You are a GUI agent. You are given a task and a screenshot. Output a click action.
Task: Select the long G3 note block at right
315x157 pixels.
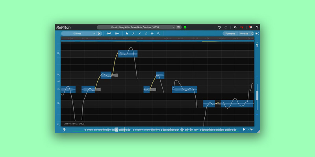237,104
